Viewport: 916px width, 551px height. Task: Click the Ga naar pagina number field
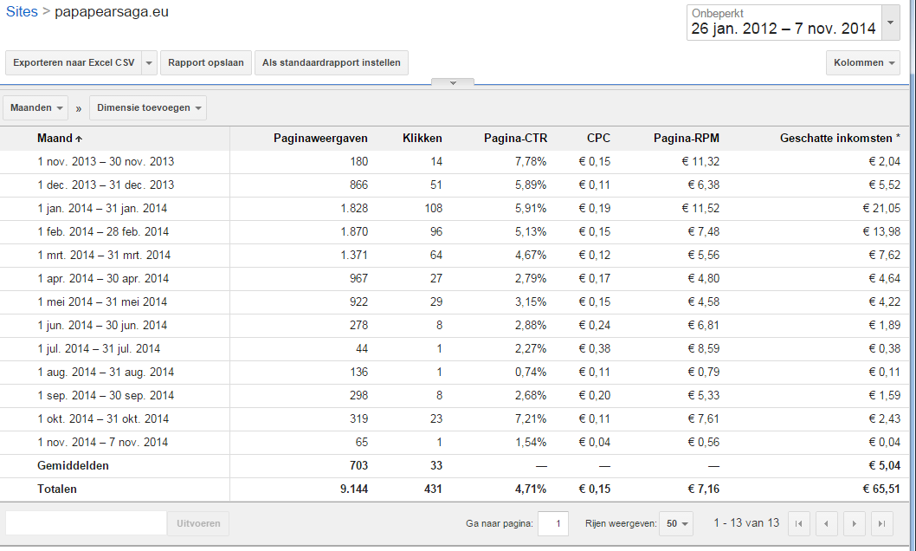click(553, 523)
